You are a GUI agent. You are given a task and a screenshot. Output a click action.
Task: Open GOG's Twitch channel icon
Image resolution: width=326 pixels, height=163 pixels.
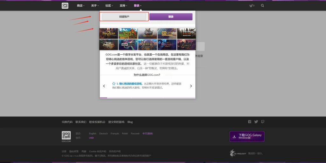coord(263,122)
